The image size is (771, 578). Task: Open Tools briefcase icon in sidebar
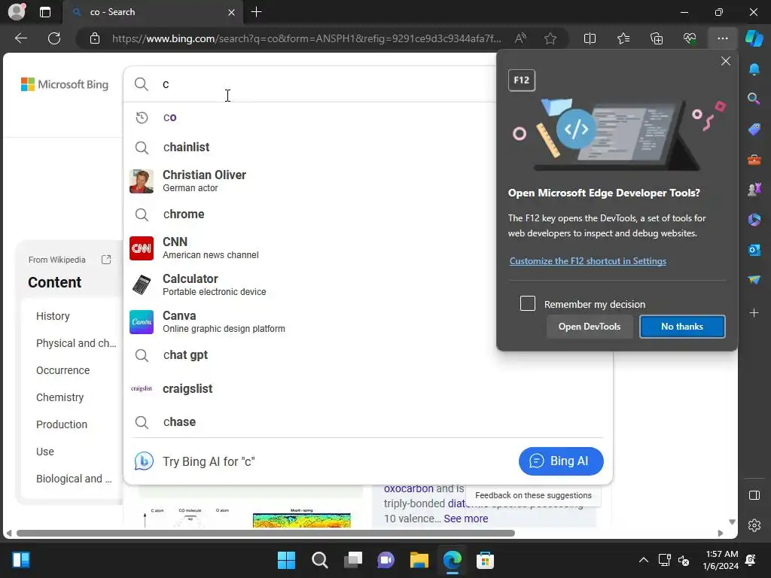point(754,160)
